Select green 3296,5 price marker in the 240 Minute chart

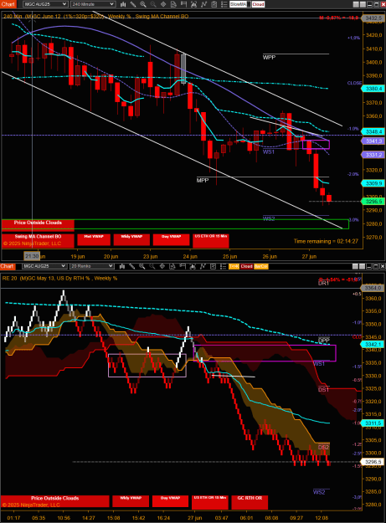[373, 202]
